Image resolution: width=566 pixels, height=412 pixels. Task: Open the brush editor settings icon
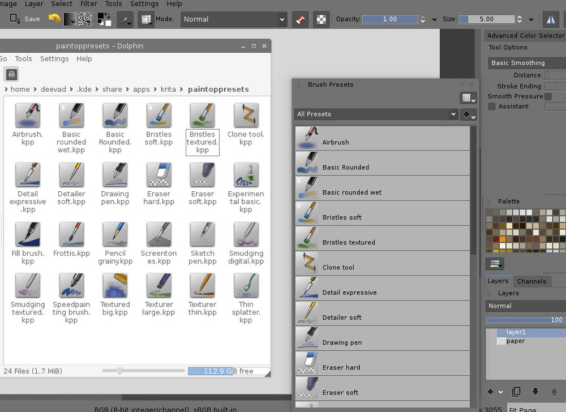pos(146,19)
